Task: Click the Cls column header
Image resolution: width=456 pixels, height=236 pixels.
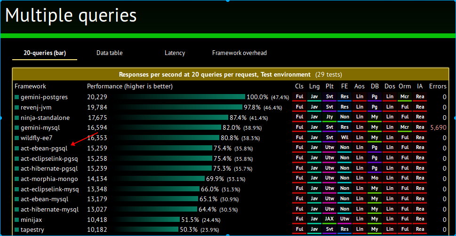Action: point(299,87)
